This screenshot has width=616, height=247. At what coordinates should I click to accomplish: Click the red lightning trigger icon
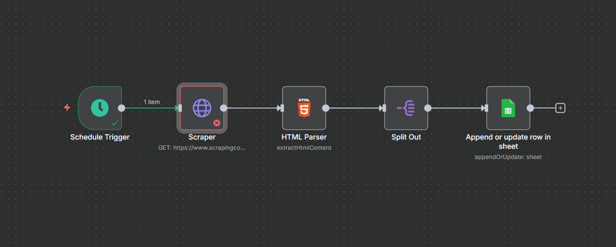tap(67, 107)
